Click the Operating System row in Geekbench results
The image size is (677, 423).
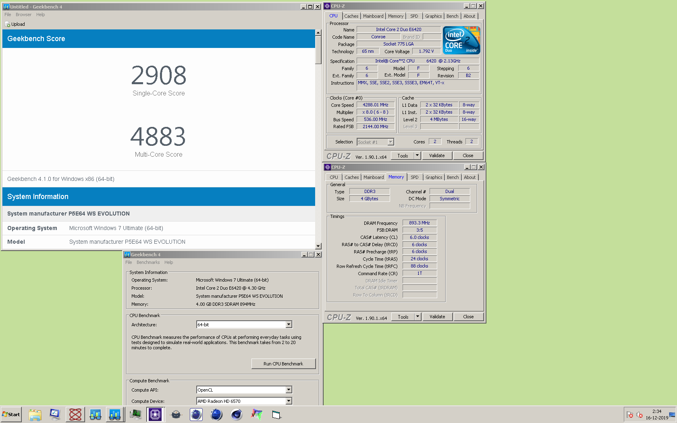tap(159, 228)
